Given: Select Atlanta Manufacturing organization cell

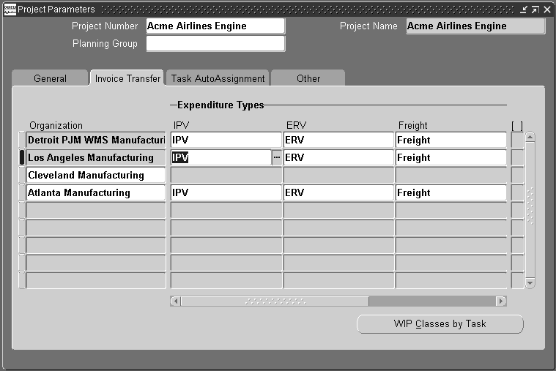Looking at the screenshot, I should pyautogui.click(x=96, y=192).
